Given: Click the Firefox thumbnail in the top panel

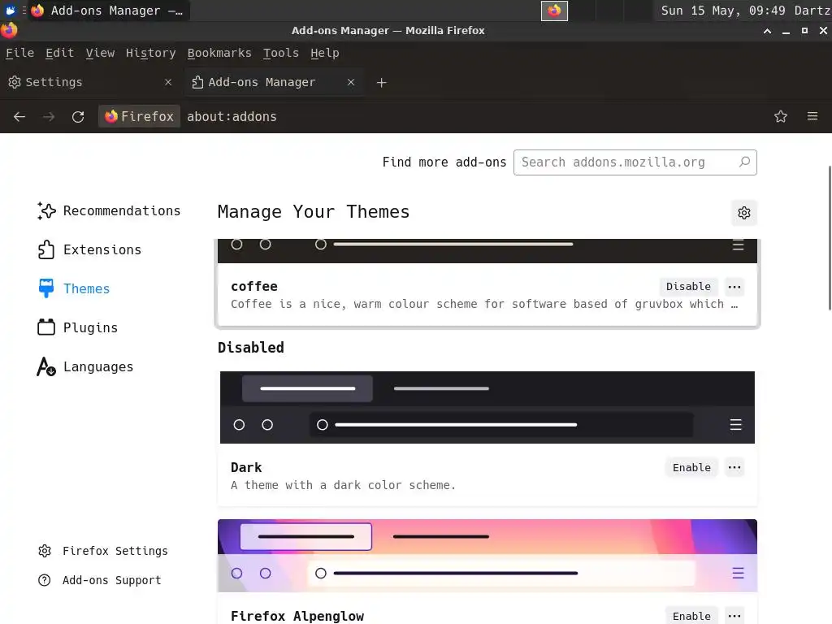Looking at the screenshot, I should pos(554,11).
